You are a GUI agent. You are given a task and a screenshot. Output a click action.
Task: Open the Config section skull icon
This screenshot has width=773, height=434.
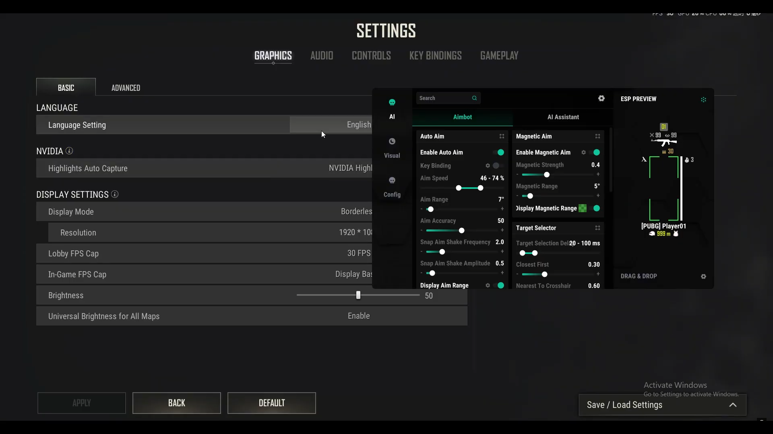(x=392, y=180)
